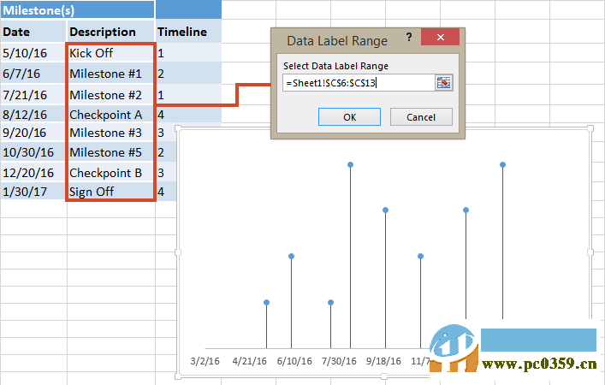The height and width of the screenshot is (385, 605).
Task: Select cell with date 6/7/16
Action: point(33,74)
